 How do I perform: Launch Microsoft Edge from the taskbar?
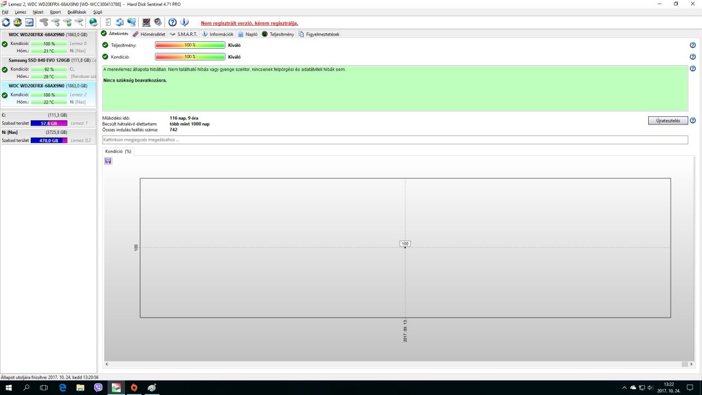click(63, 387)
